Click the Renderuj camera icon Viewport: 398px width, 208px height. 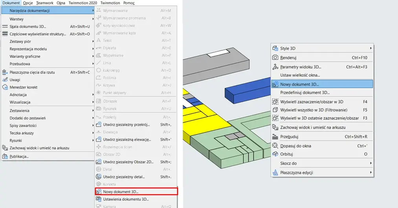click(275, 58)
